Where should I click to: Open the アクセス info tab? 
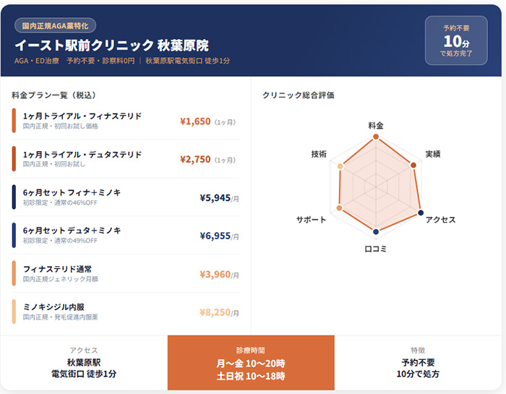tap(84, 364)
